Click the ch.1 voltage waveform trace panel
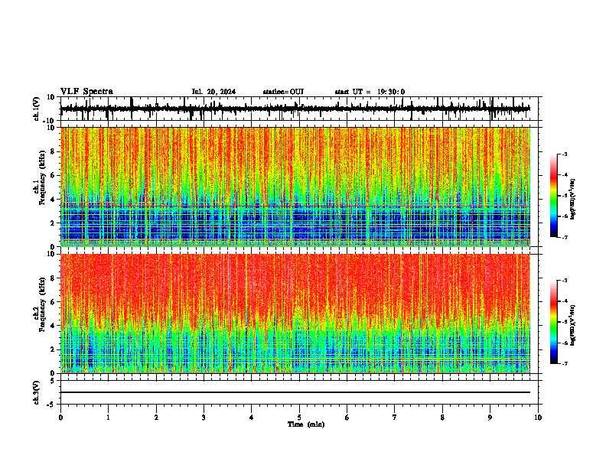The width and height of the screenshot is (606, 468). 299,109
